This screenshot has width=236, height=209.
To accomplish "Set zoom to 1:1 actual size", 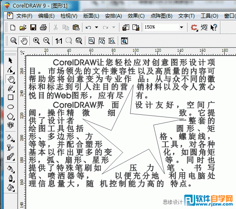I will (59, 41).
